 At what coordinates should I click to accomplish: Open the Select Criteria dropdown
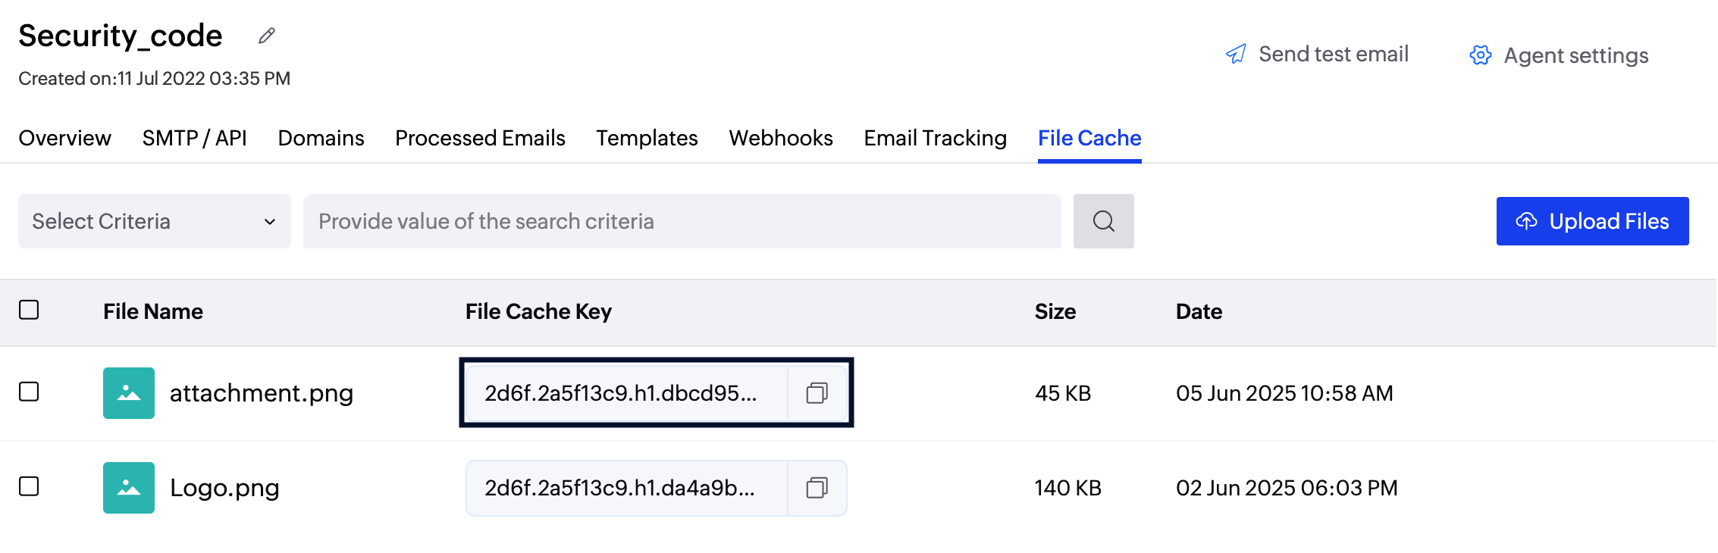pyautogui.click(x=154, y=221)
